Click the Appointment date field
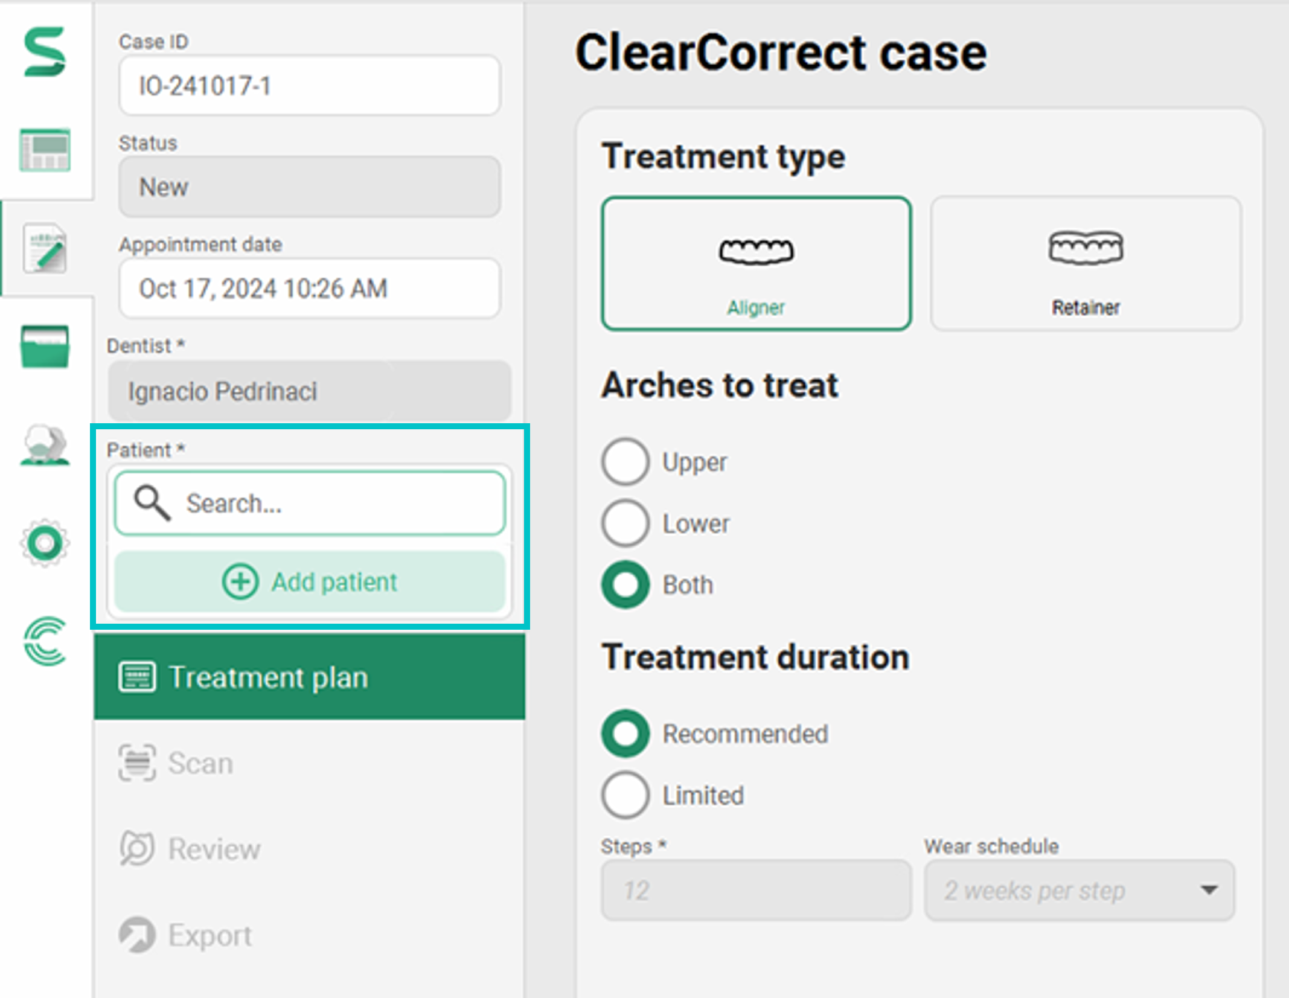This screenshot has height=998, width=1289. point(309,288)
